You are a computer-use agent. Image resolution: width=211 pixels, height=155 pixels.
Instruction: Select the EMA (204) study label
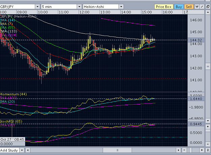pos(8,35)
